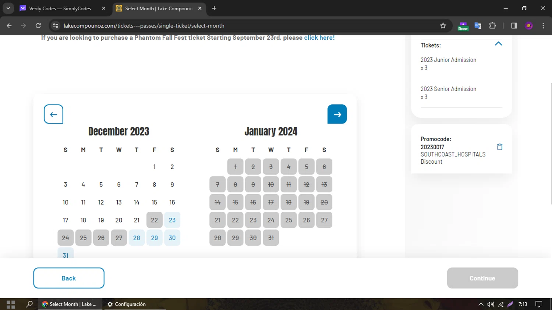Screen dimensions: 552x310
Task: Navigate forward in browser history
Action: pos(24,26)
